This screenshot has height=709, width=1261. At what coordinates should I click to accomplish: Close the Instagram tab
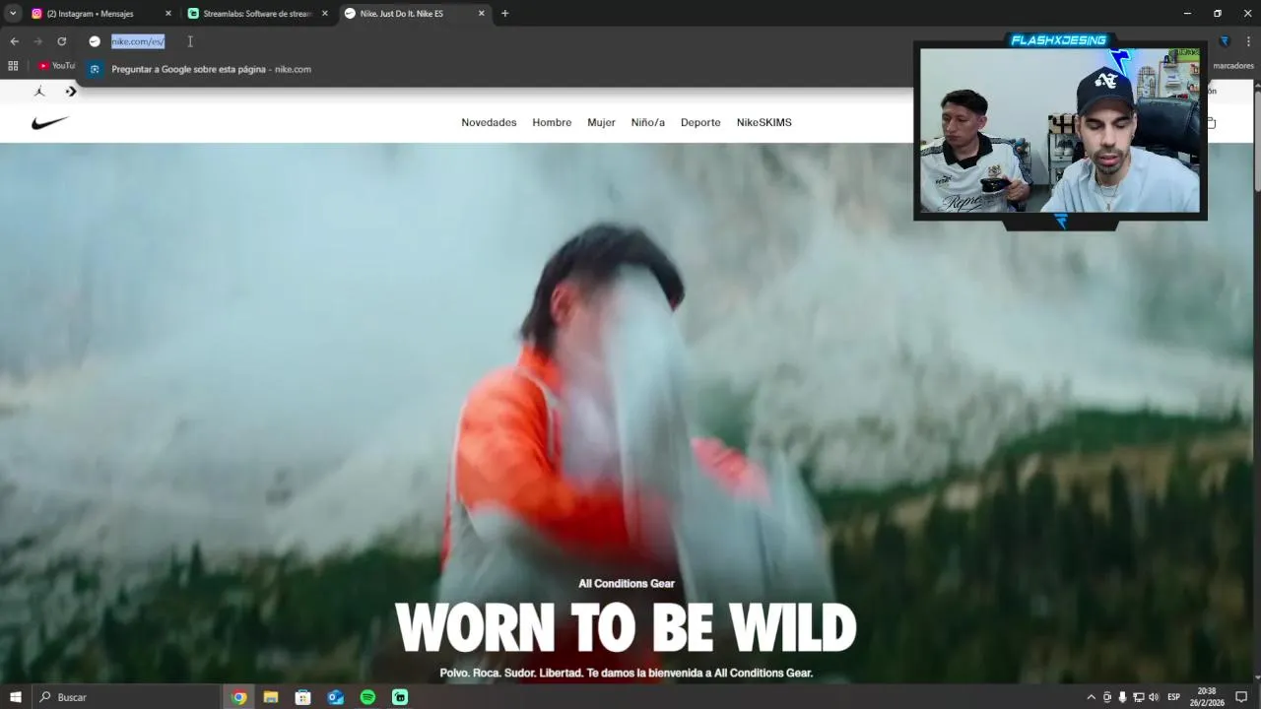point(167,14)
